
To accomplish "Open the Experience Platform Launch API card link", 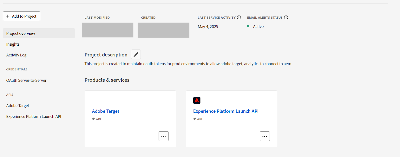I will 226,111.
